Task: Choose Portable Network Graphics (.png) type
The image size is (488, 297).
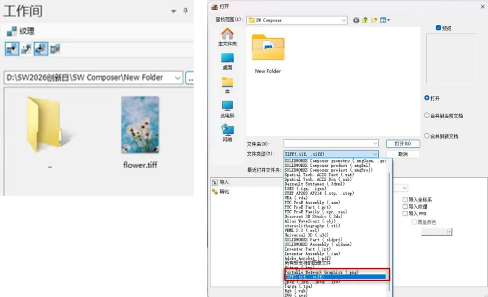Action: (x=322, y=272)
